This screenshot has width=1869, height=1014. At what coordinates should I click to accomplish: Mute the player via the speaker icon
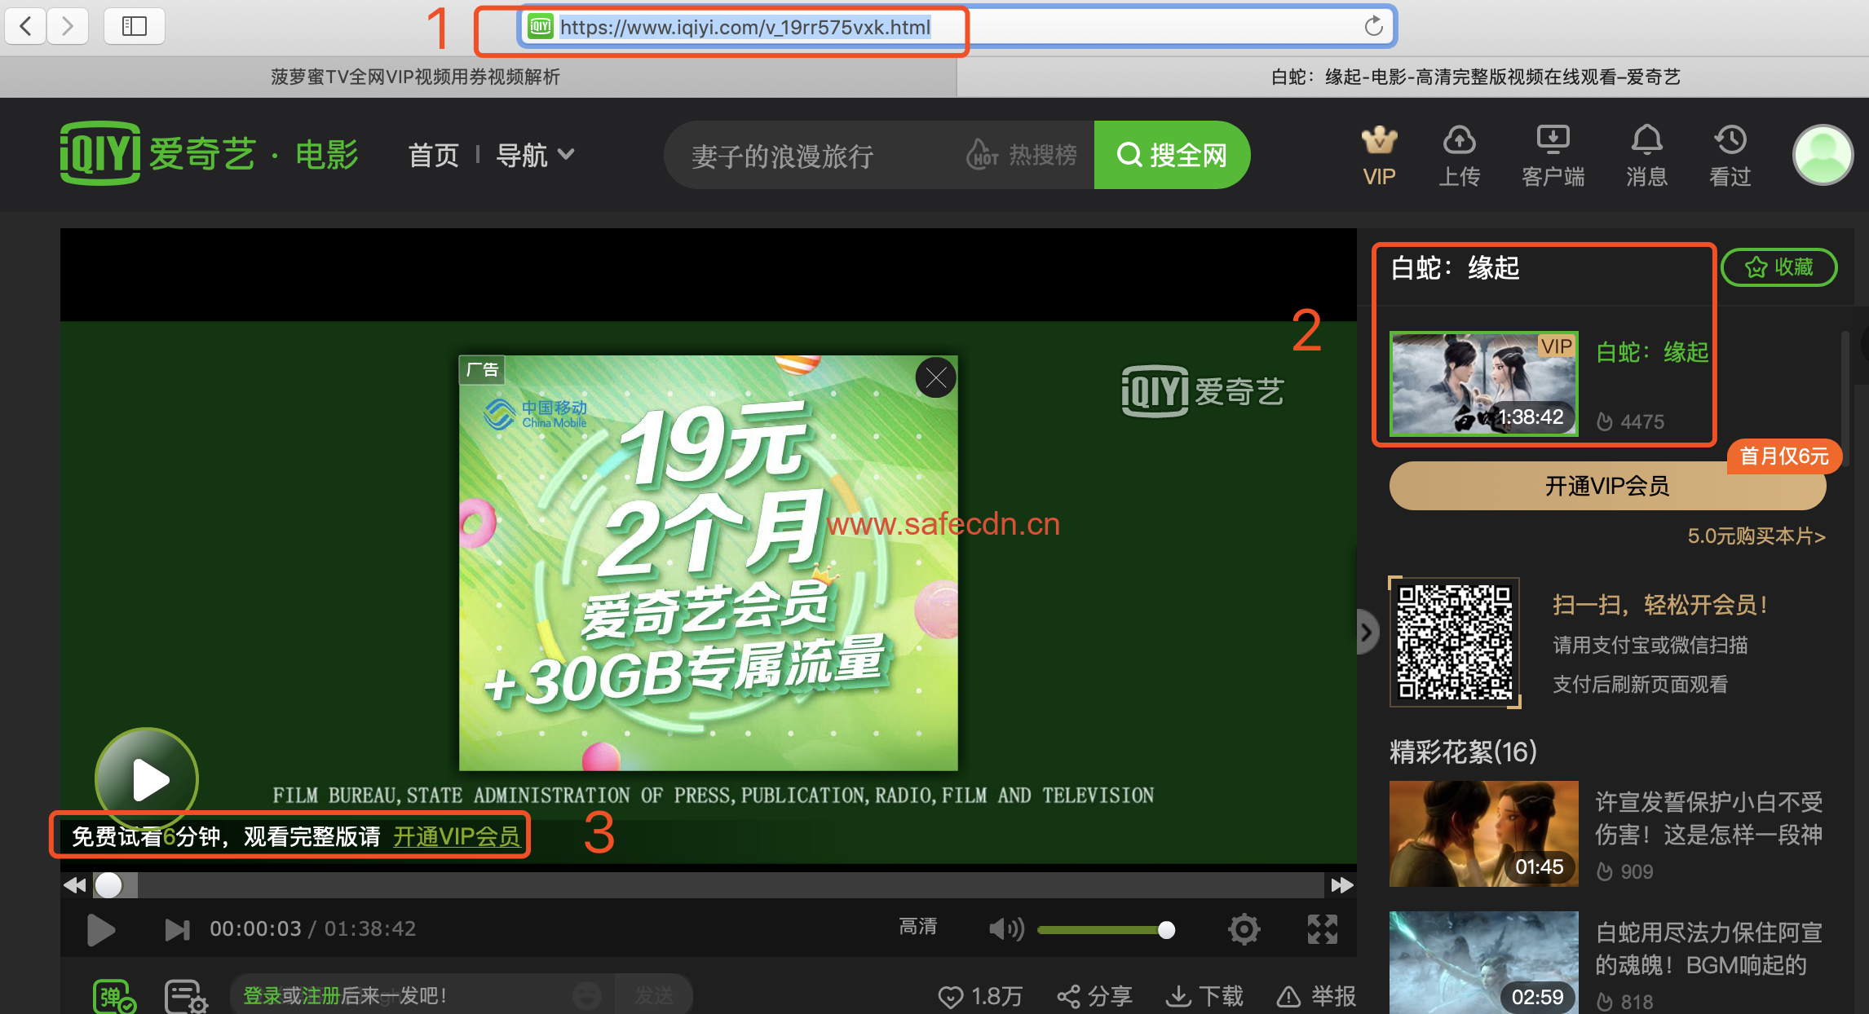1006,929
